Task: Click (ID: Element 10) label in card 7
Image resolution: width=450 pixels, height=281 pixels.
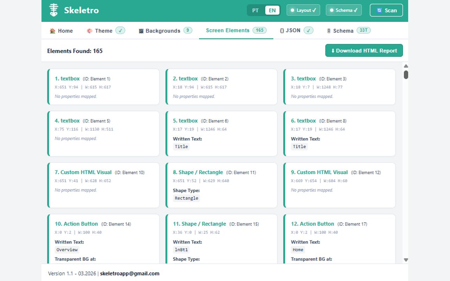Action: (x=130, y=172)
